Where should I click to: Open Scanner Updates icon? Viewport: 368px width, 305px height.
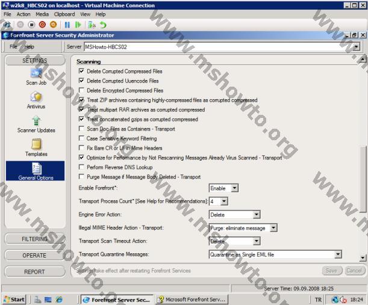click(36, 125)
